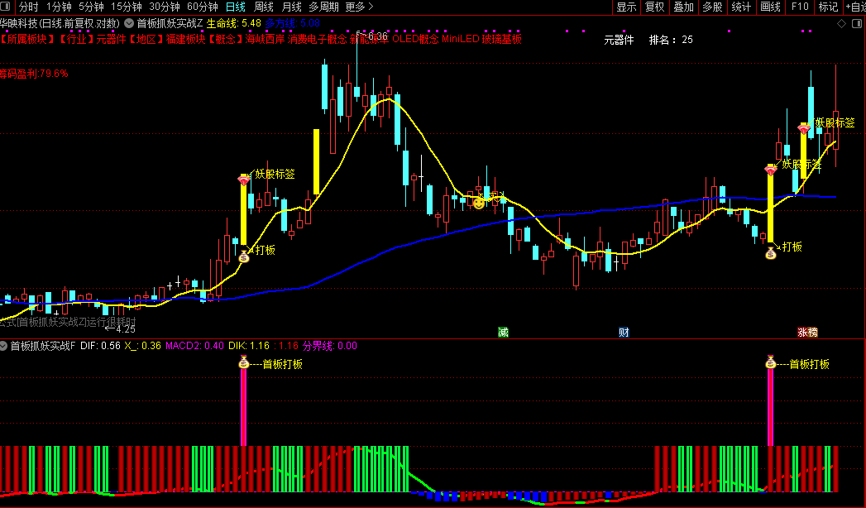Screen dimensions: 866x508
Task: Open the 显示 menu
Action: click(626, 7)
